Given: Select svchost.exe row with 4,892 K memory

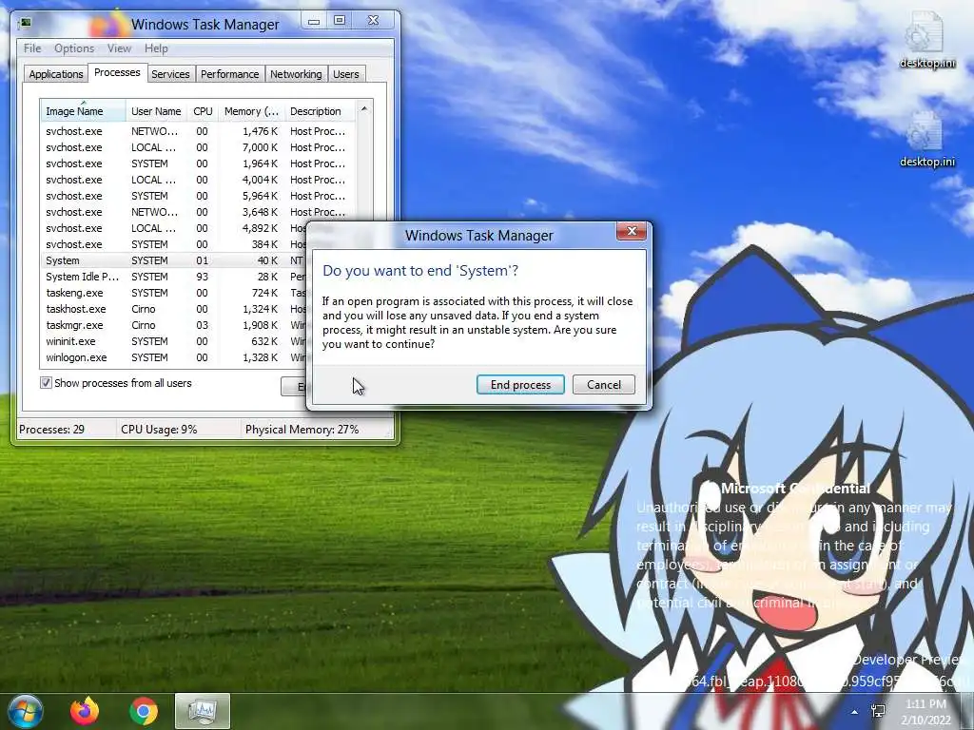Looking at the screenshot, I should 174,228.
